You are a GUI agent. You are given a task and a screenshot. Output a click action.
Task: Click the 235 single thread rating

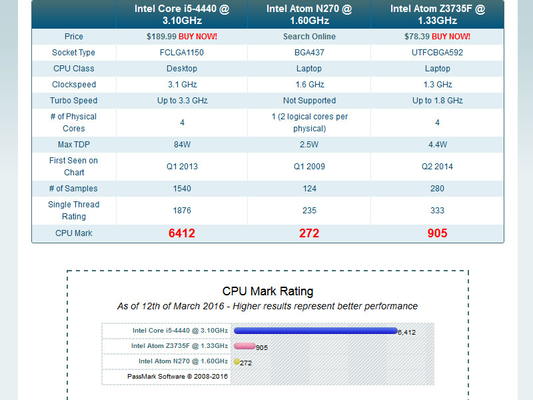(309, 211)
